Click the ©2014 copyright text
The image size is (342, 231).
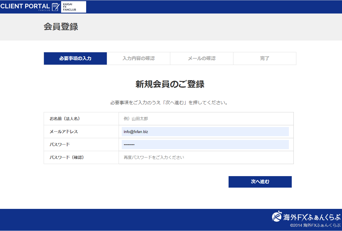pos(315,226)
